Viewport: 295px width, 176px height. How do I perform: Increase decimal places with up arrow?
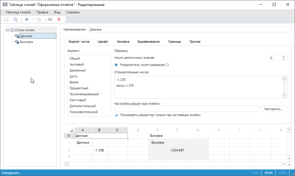click(x=284, y=56)
